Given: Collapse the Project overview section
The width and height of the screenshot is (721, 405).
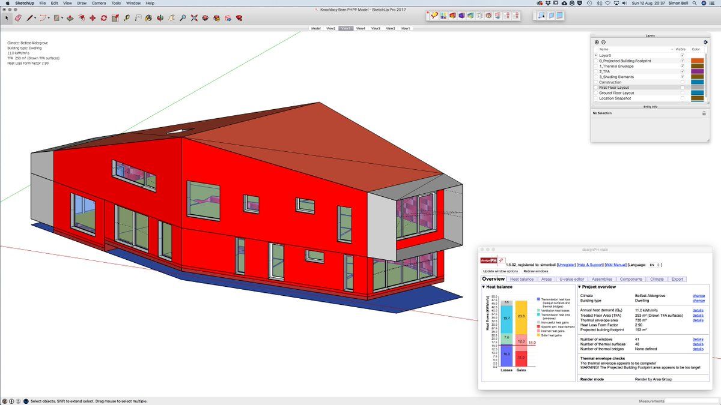Looking at the screenshot, I should (580, 287).
